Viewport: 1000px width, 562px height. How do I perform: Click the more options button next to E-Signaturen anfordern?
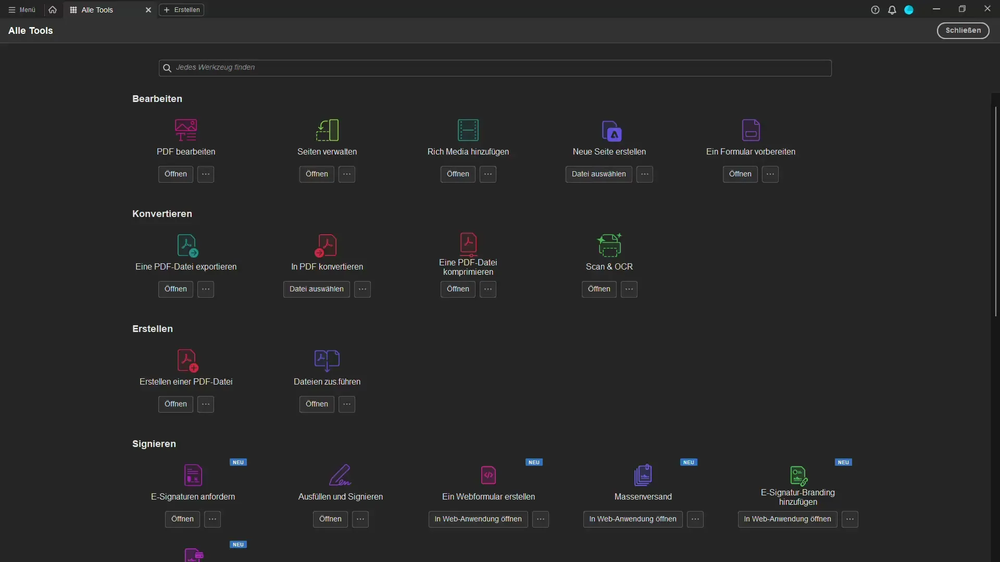pos(213,519)
